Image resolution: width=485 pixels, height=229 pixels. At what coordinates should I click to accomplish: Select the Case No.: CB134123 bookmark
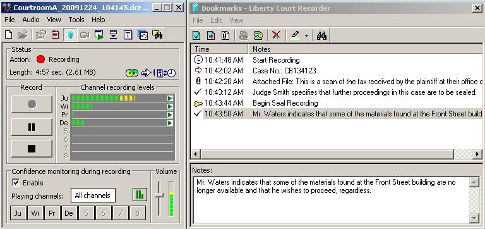point(336,71)
